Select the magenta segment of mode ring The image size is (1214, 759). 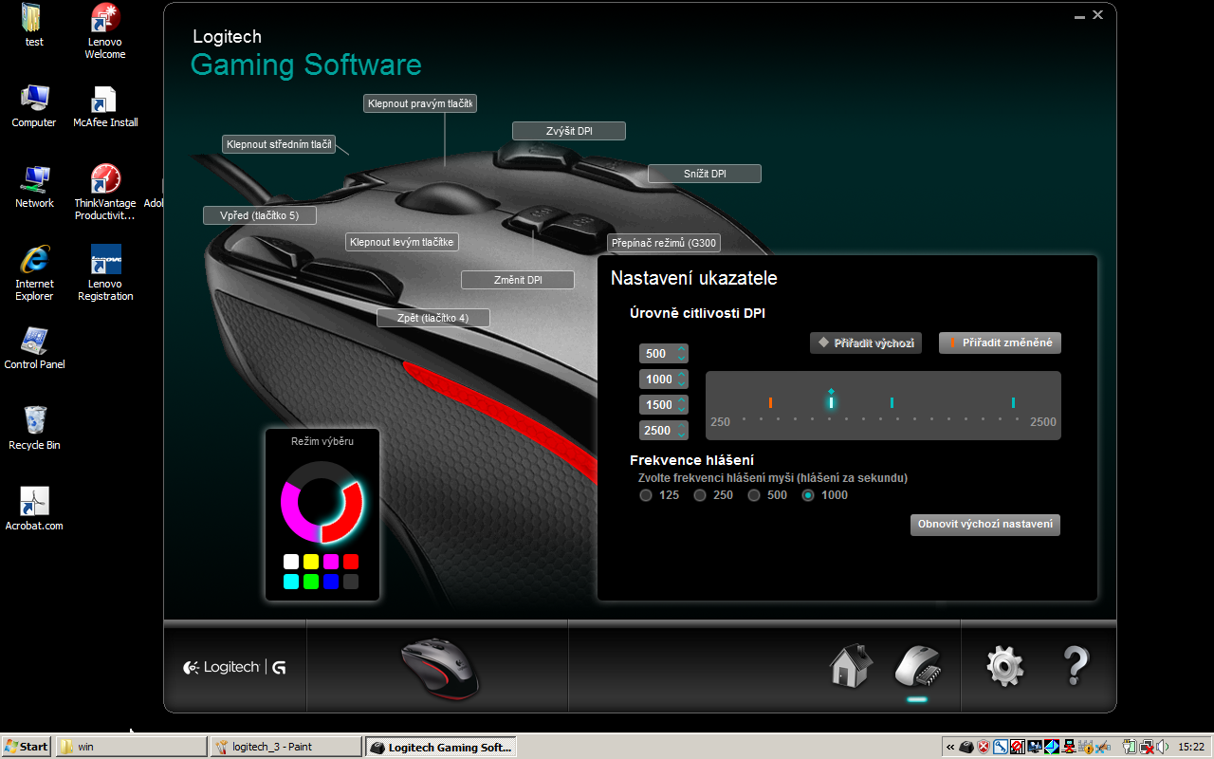point(291,513)
